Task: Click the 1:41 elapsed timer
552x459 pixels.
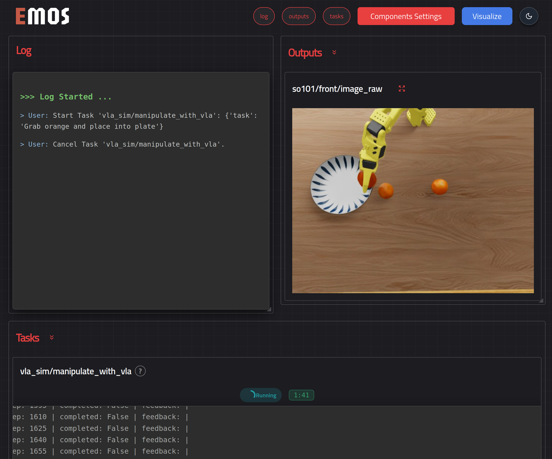Action: 302,395
